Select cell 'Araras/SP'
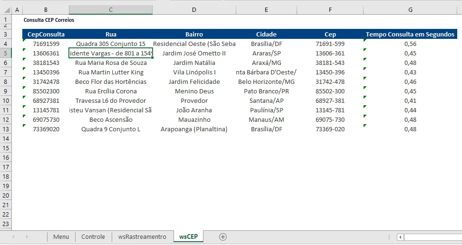The image size is (462, 245). (x=266, y=53)
